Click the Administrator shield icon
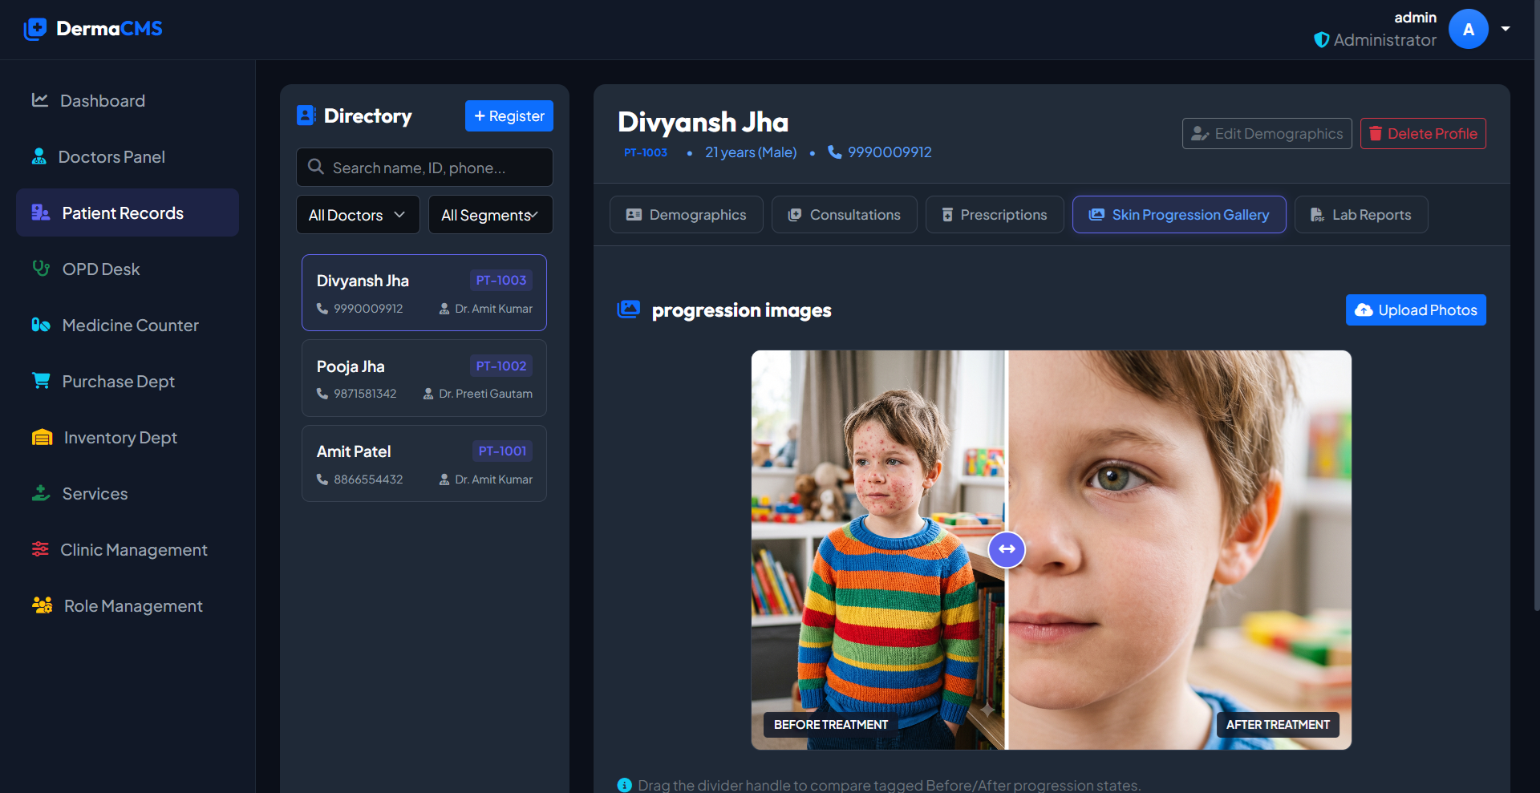 [x=1322, y=39]
